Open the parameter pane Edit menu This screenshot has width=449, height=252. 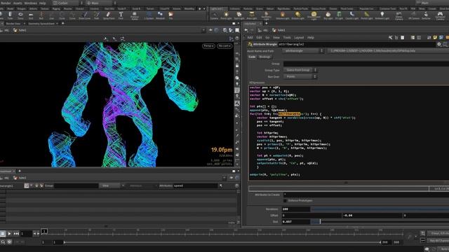click(x=259, y=37)
